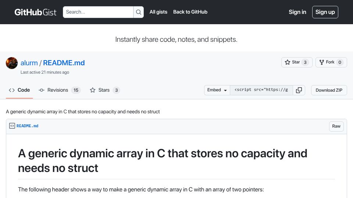Open the Revisions tab

point(60,90)
